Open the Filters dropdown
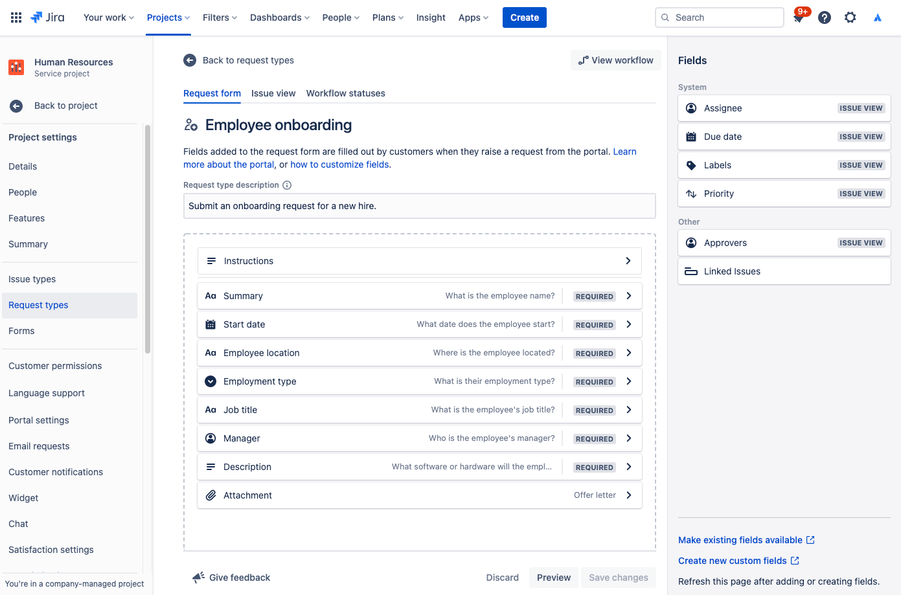This screenshot has width=901, height=595. pyautogui.click(x=220, y=17)
